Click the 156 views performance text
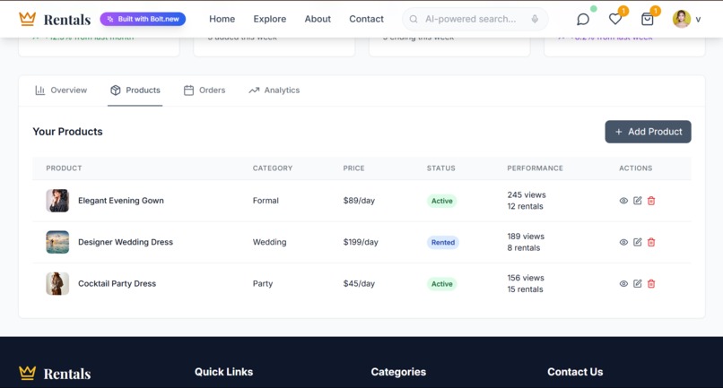 coord(526,278)
